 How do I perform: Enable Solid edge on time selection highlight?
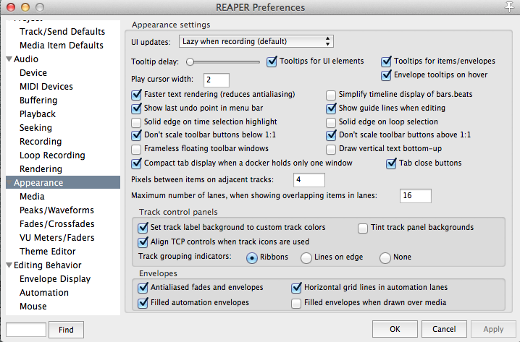click(136, 122)
